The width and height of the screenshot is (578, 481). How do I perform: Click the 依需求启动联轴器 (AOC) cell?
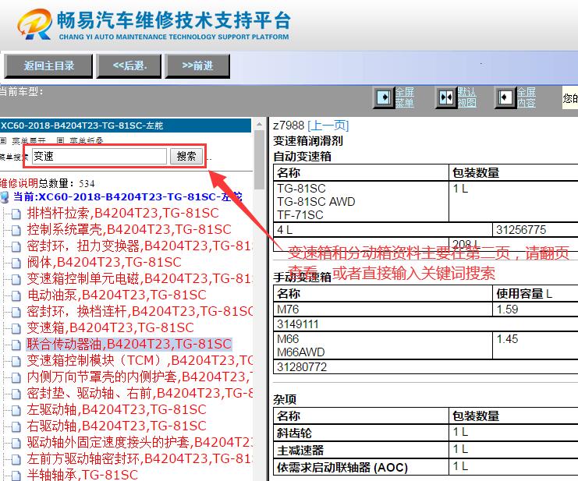click(361, 468)
